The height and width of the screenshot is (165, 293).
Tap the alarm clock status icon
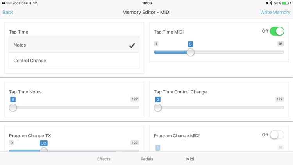click(x=267, y=3)
